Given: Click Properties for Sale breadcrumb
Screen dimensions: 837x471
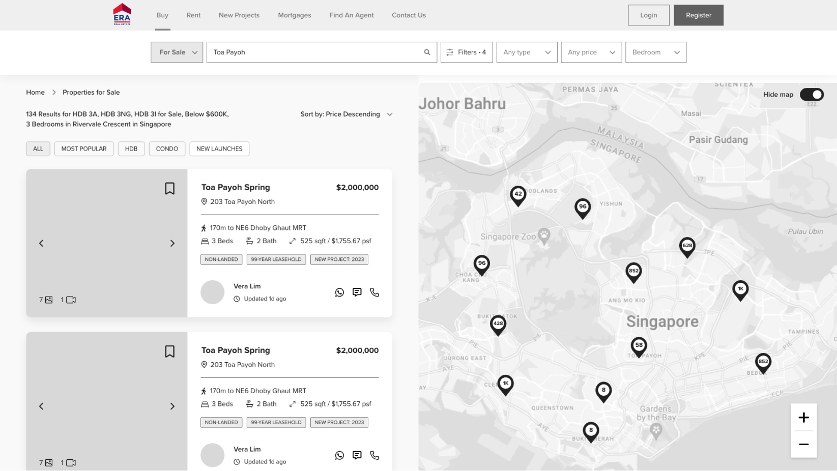Looking at the screenshot, I should (x=91, y=92).
